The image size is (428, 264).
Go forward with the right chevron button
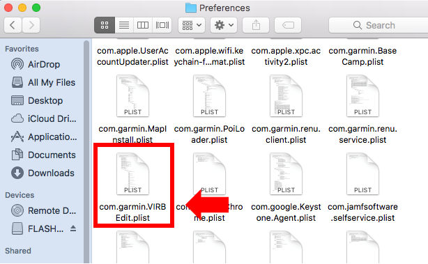point(31,25)
